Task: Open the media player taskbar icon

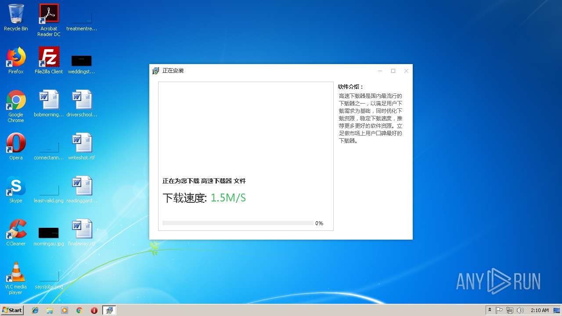Action: (65, 310)
